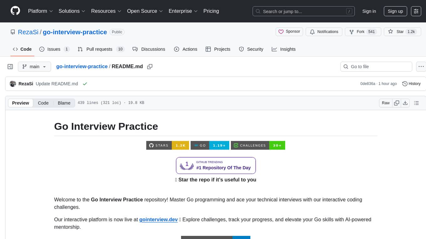Viewport: 426px width, 239px height.
Task: Focus the Search or jump to field
Action: pyautogui.click(x=304, y=11)
